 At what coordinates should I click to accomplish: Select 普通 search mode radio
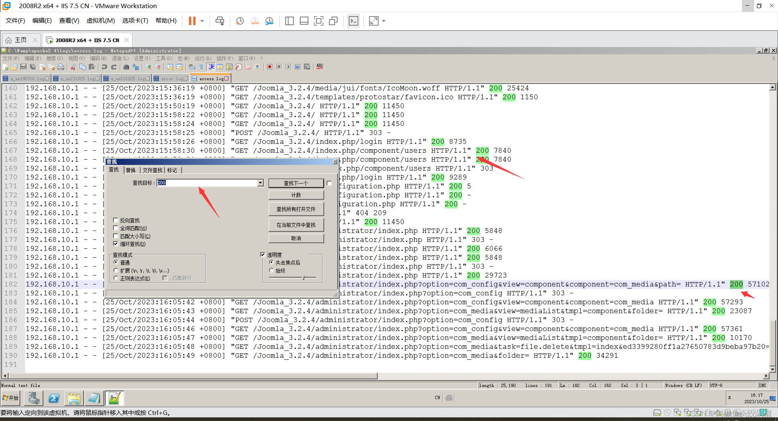(116, 263)
